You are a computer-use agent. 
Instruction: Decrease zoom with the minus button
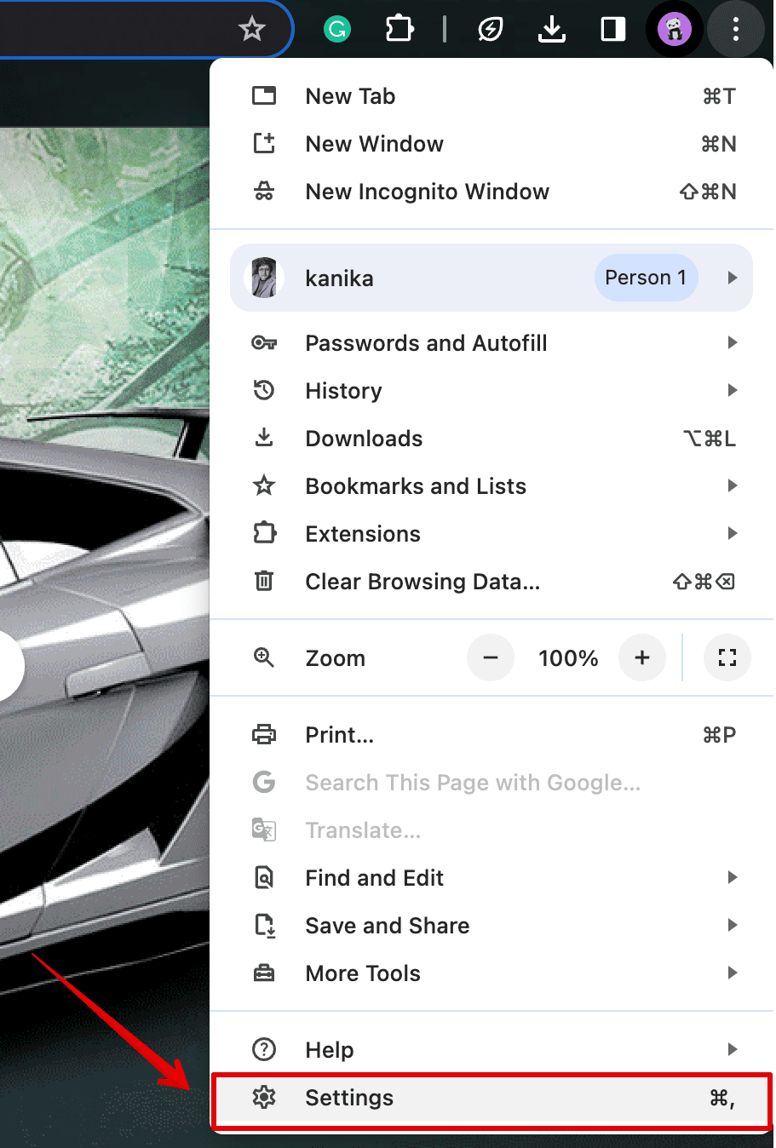coord(491,657)
